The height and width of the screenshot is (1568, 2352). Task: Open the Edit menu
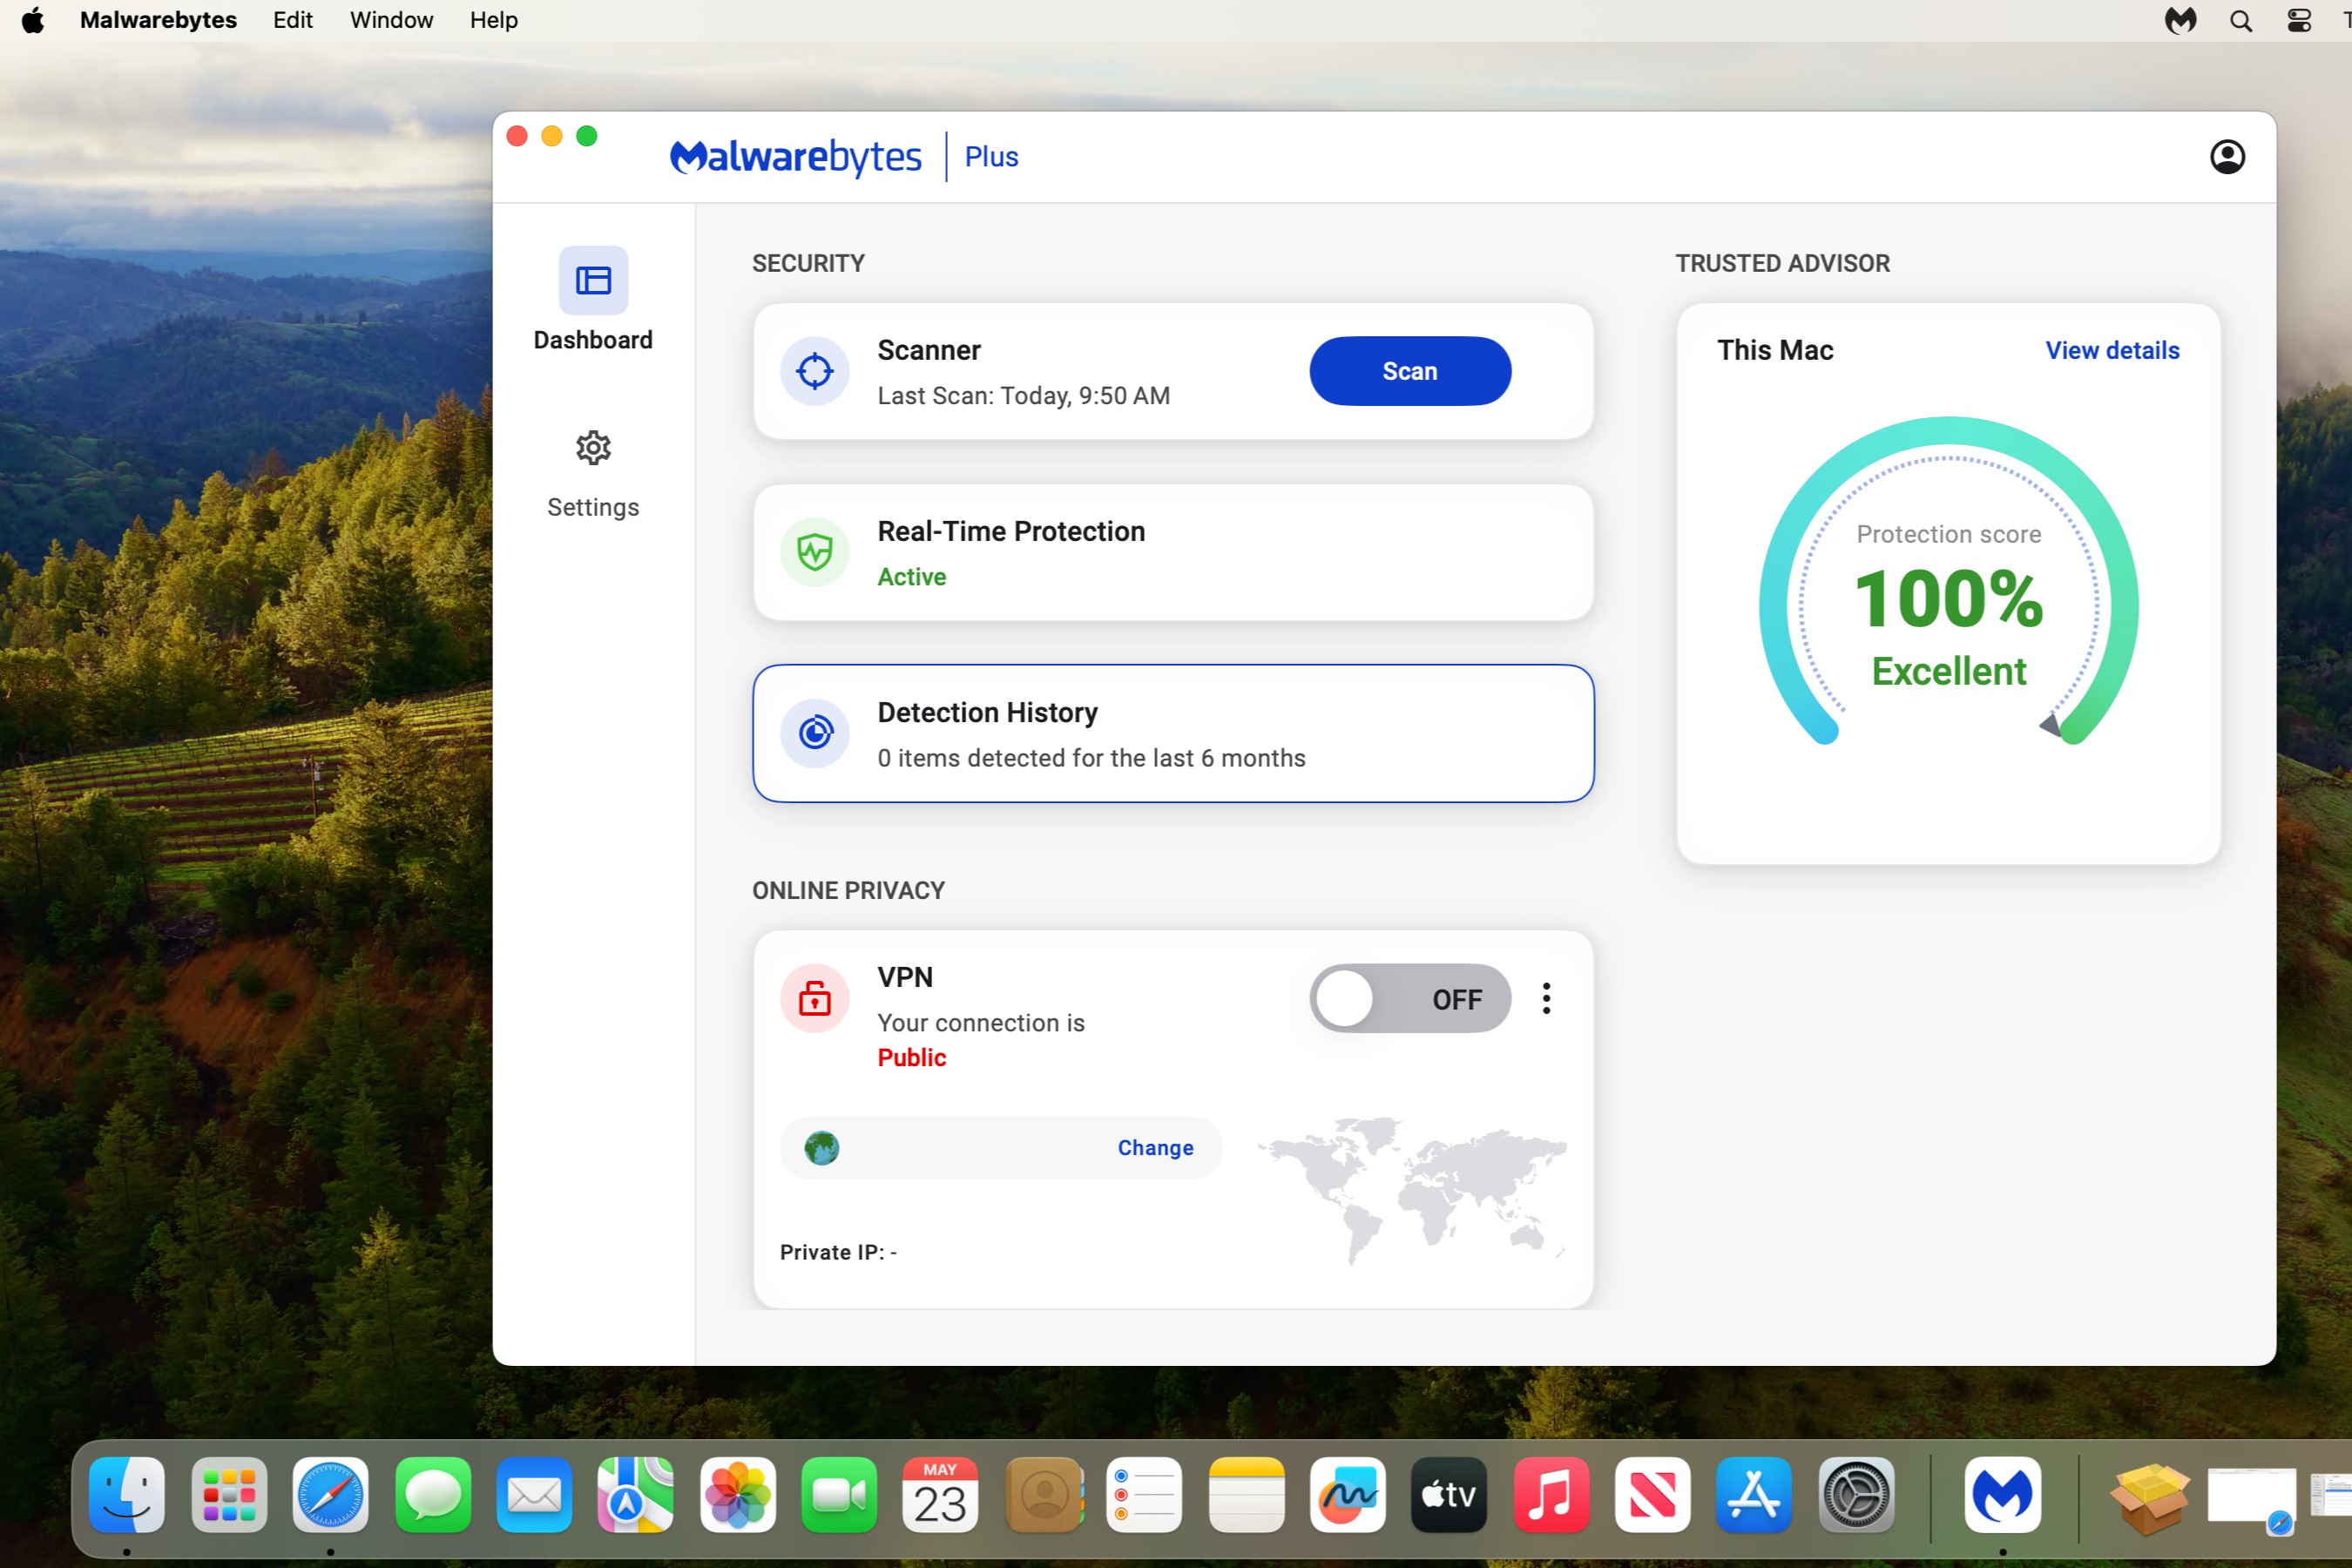point(293,20)
